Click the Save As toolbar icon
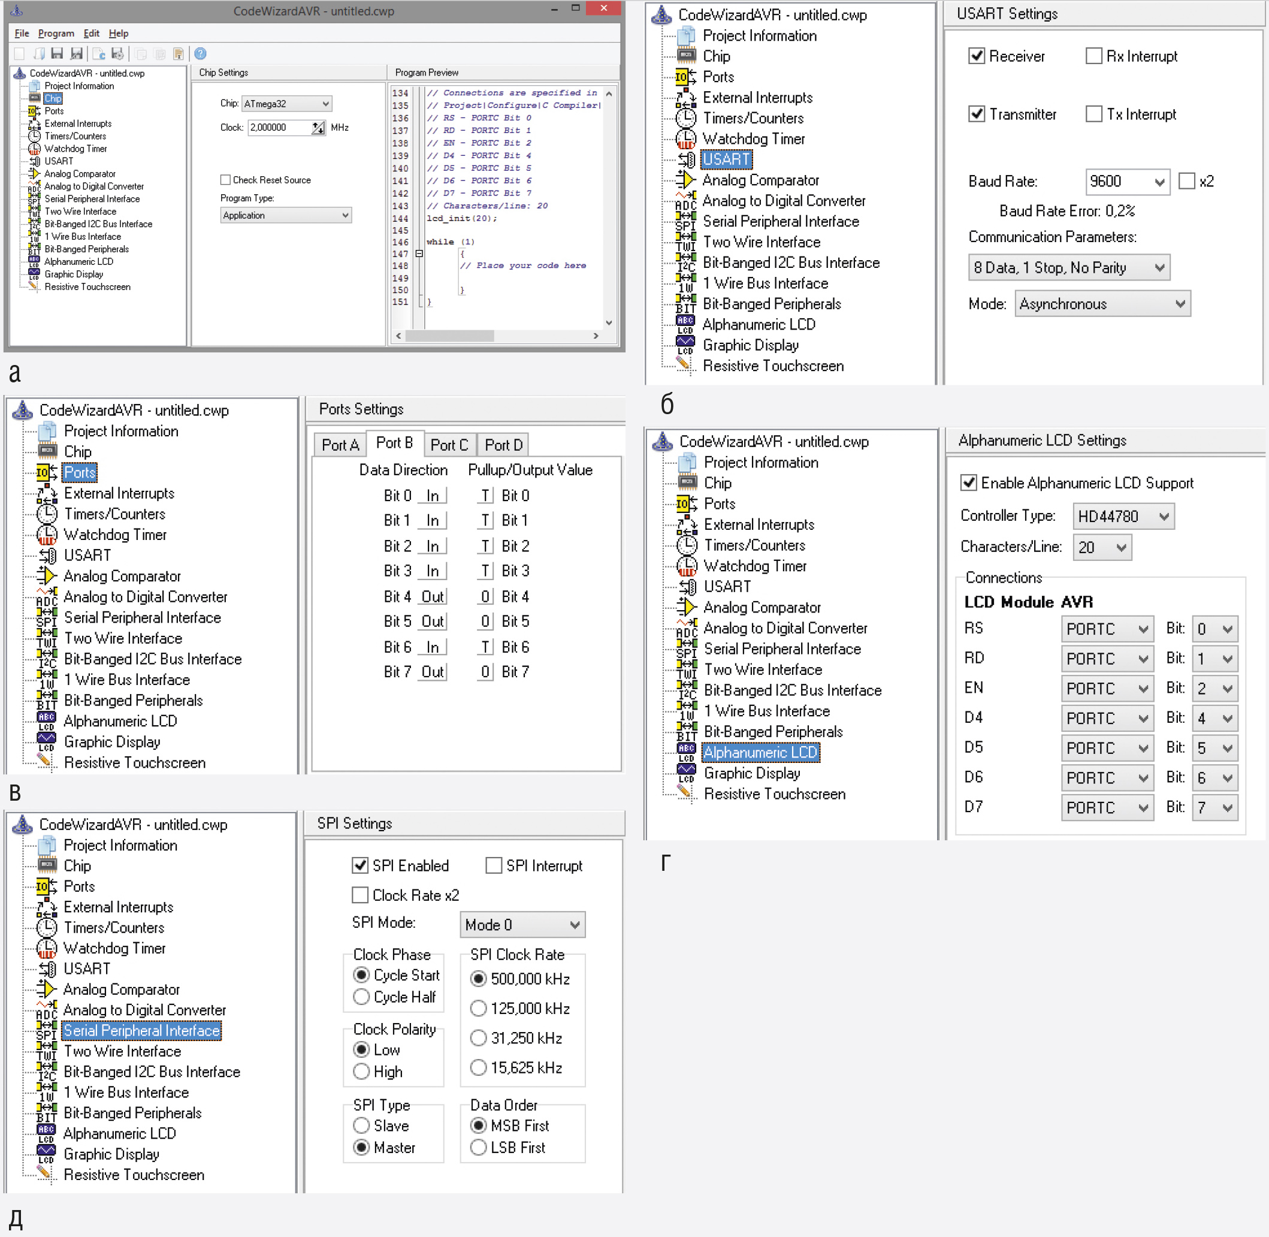This screenshot has height=1237, width=1269. 77,54
